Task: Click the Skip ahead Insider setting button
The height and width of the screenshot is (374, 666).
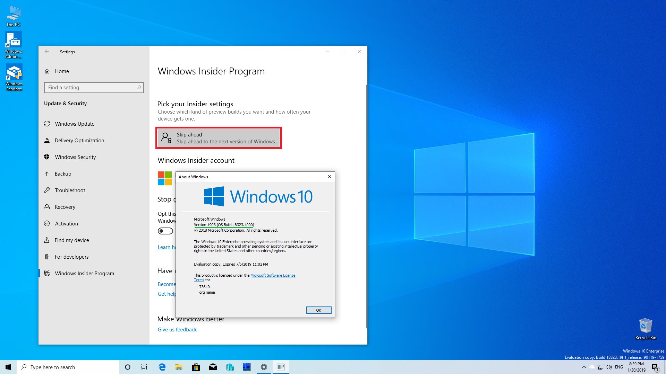Action: click(219, 138)
